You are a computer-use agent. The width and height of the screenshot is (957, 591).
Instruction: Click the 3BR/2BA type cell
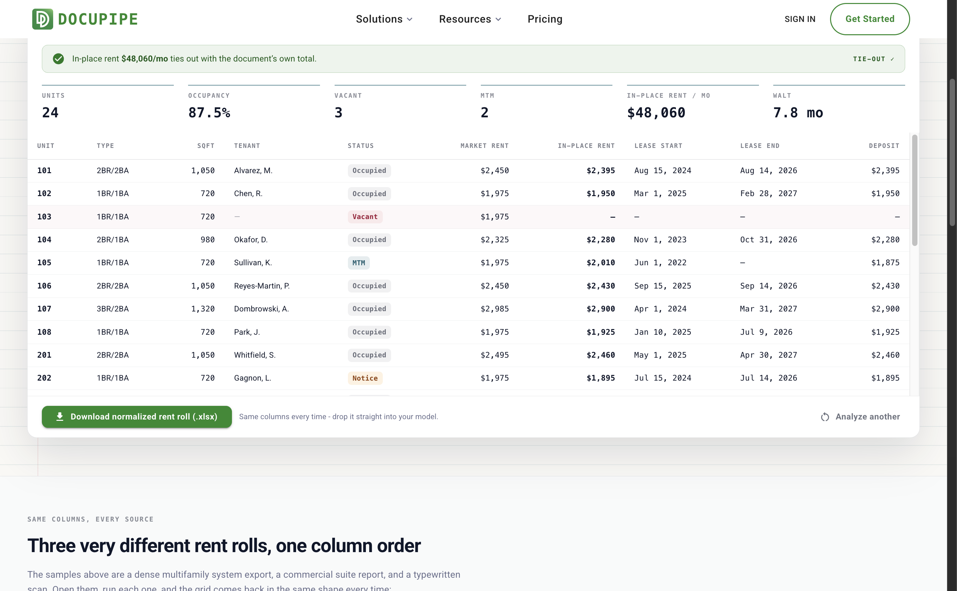(x=113, y=309)
